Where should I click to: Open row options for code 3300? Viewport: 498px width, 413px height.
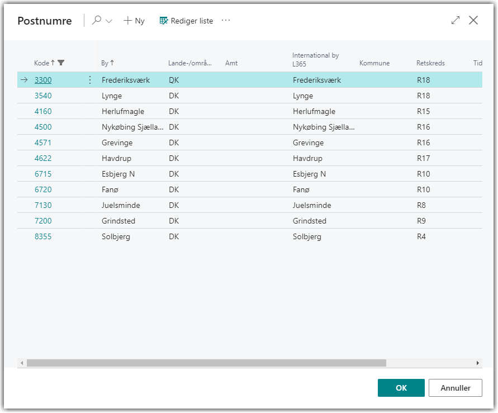pos(90,80)
